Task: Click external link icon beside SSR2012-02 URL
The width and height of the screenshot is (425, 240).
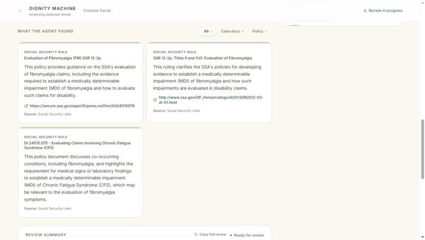Action: 155,100
